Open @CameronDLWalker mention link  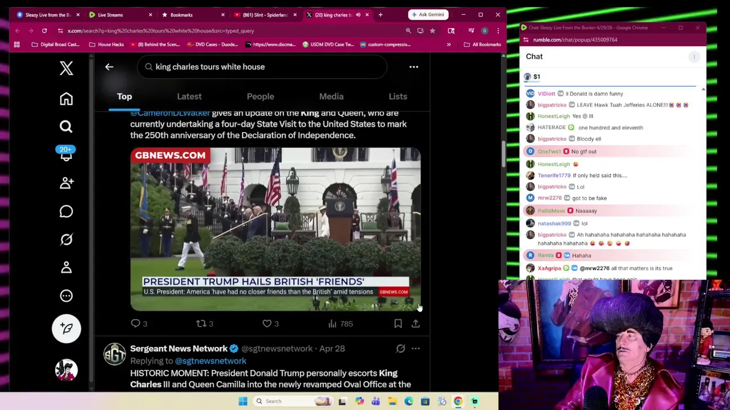tap(170, 113)
